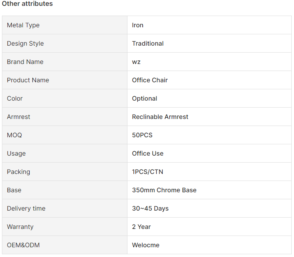Click the '2 Year' warranty value

[142, 227]
